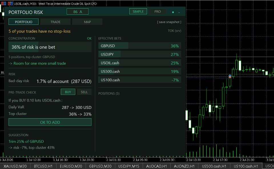Expand the POSITIONS (5) section
This screenshot has height=169, width=274.
(x=109, y=93)
